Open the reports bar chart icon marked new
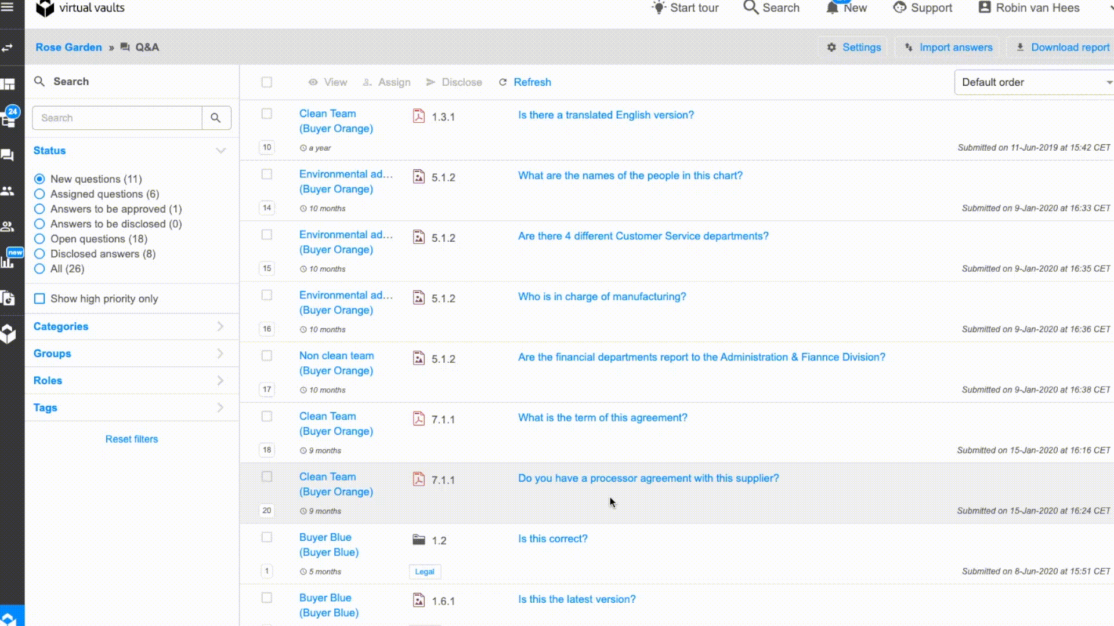The height and width of the screenshot is (626, 1114). coord(8,261)
